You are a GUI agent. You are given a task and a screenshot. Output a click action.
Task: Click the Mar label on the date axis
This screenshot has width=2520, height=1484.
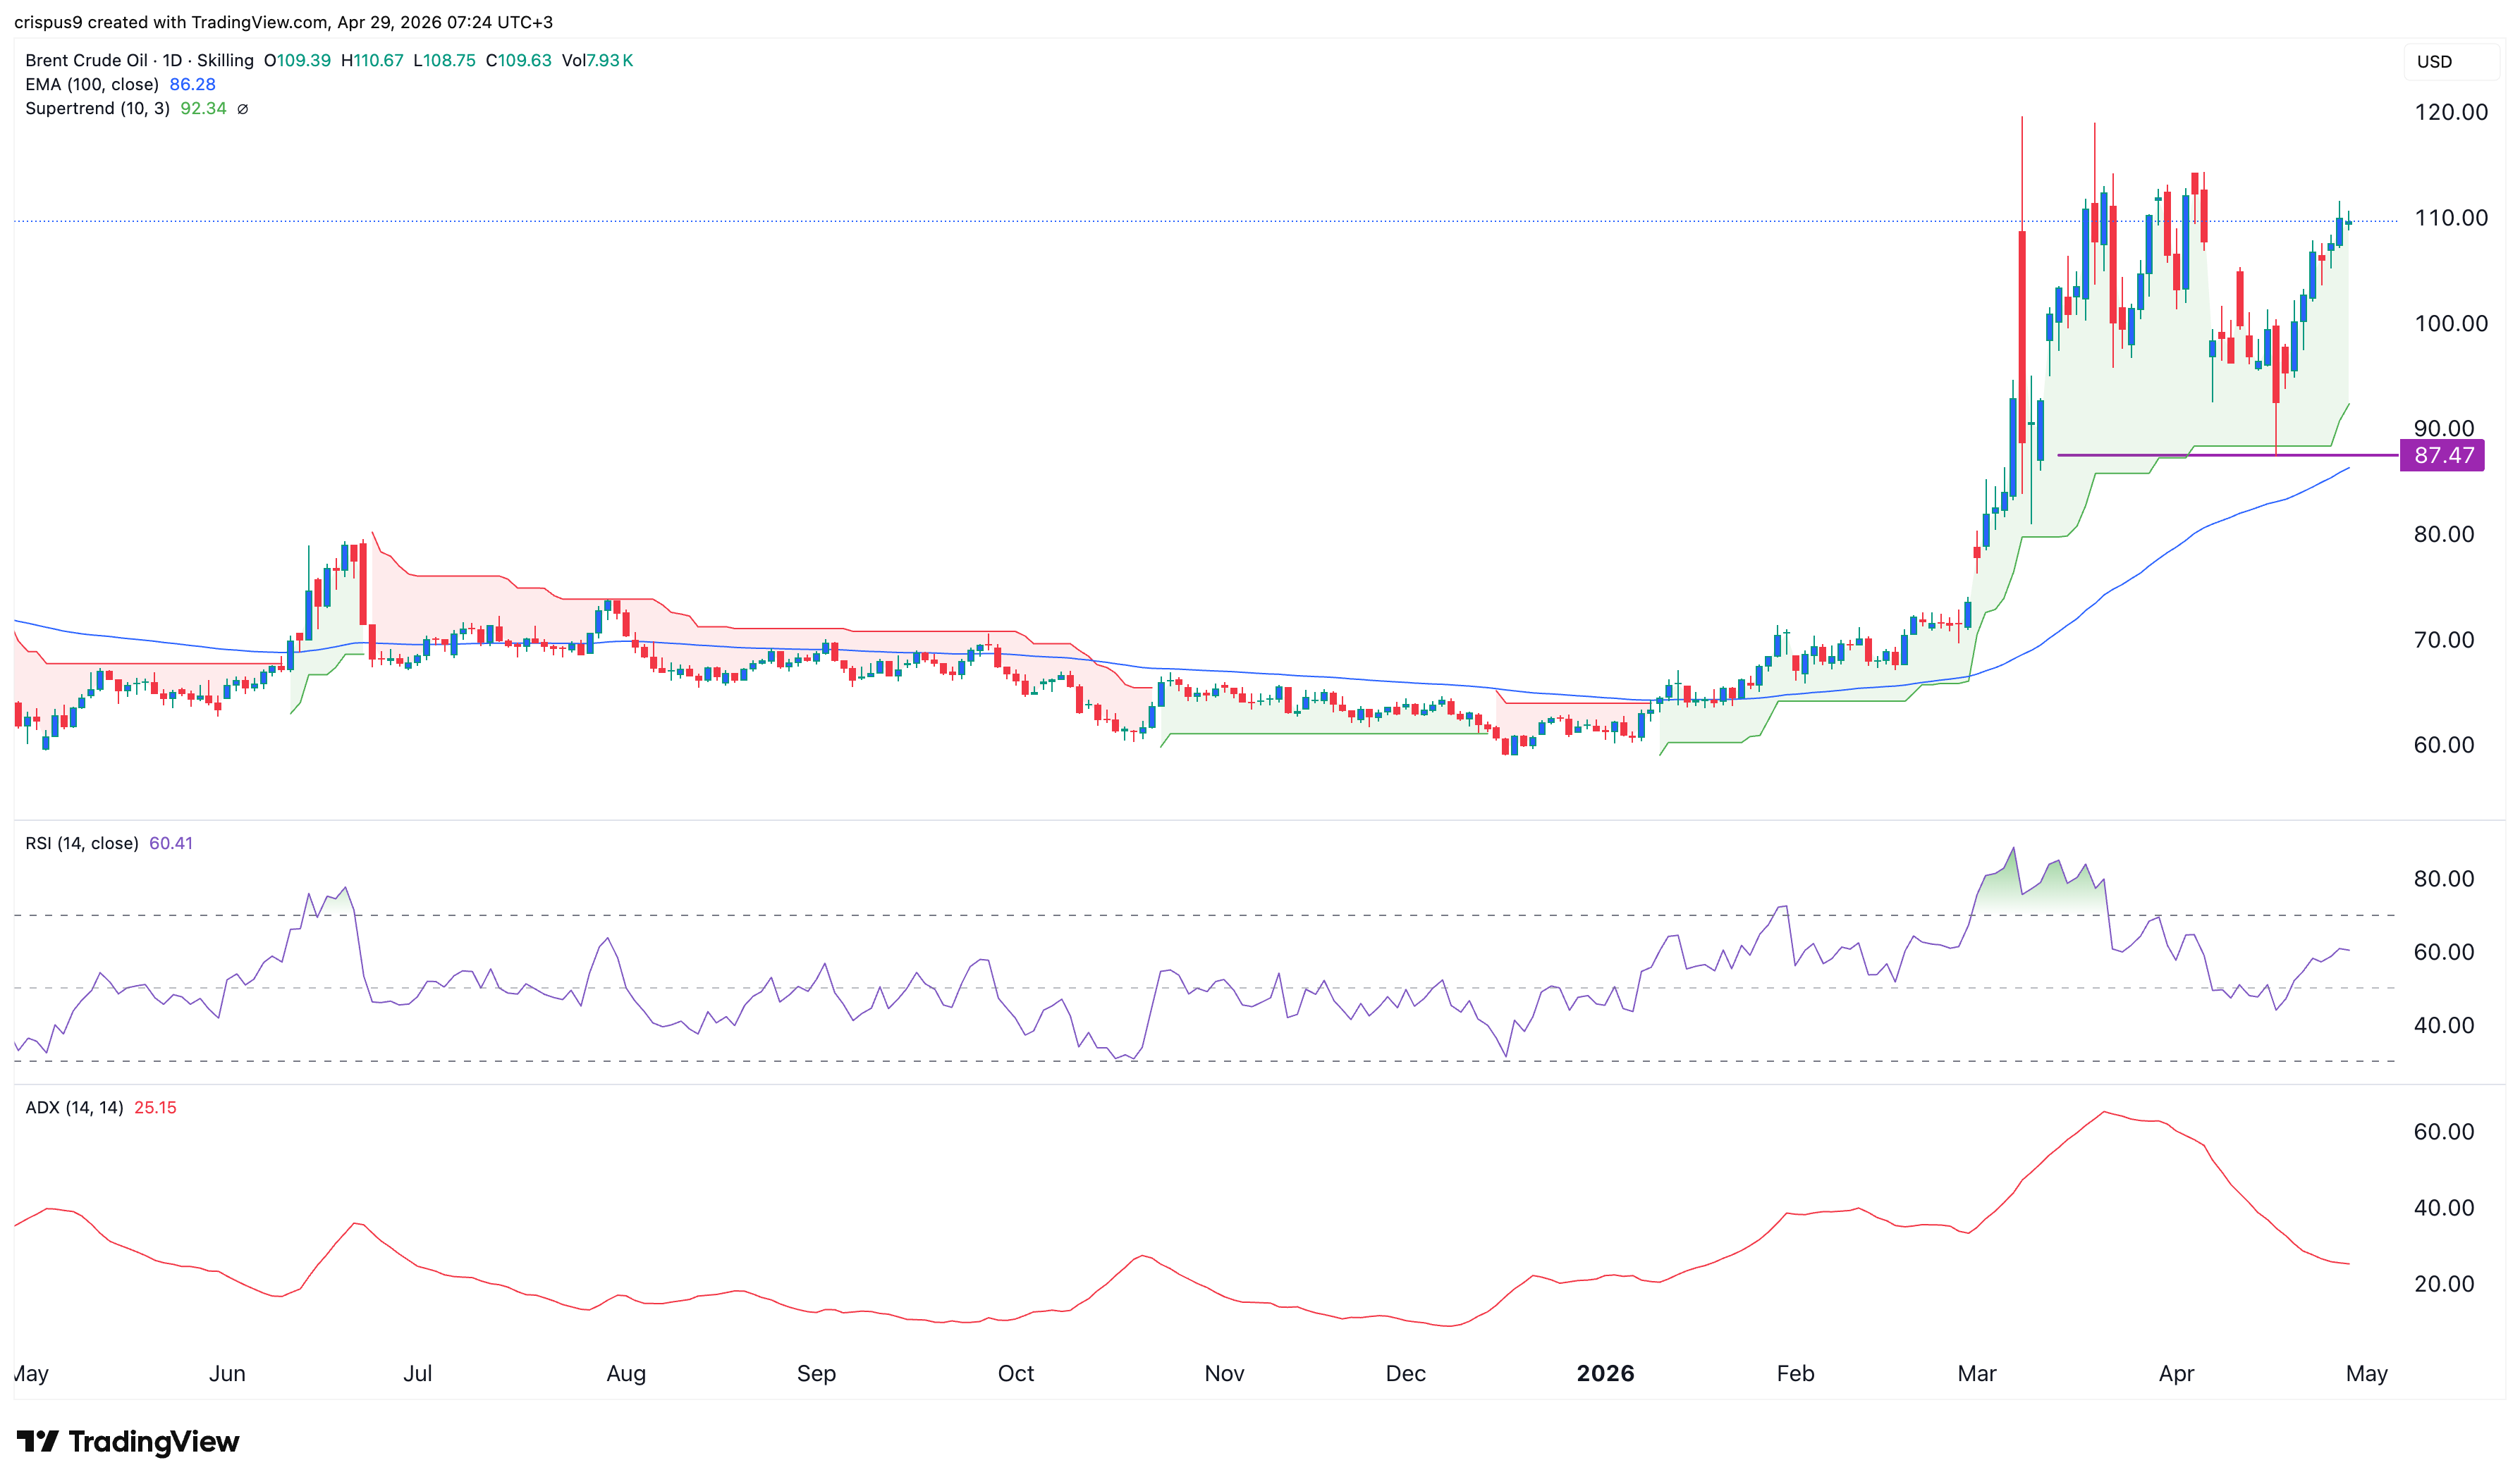1977,1373
